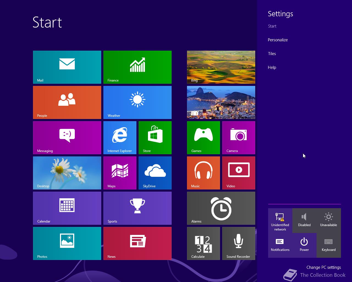Open the Calendar tile

67,208
